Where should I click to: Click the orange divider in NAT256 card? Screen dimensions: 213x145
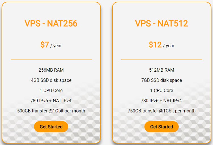51,59
